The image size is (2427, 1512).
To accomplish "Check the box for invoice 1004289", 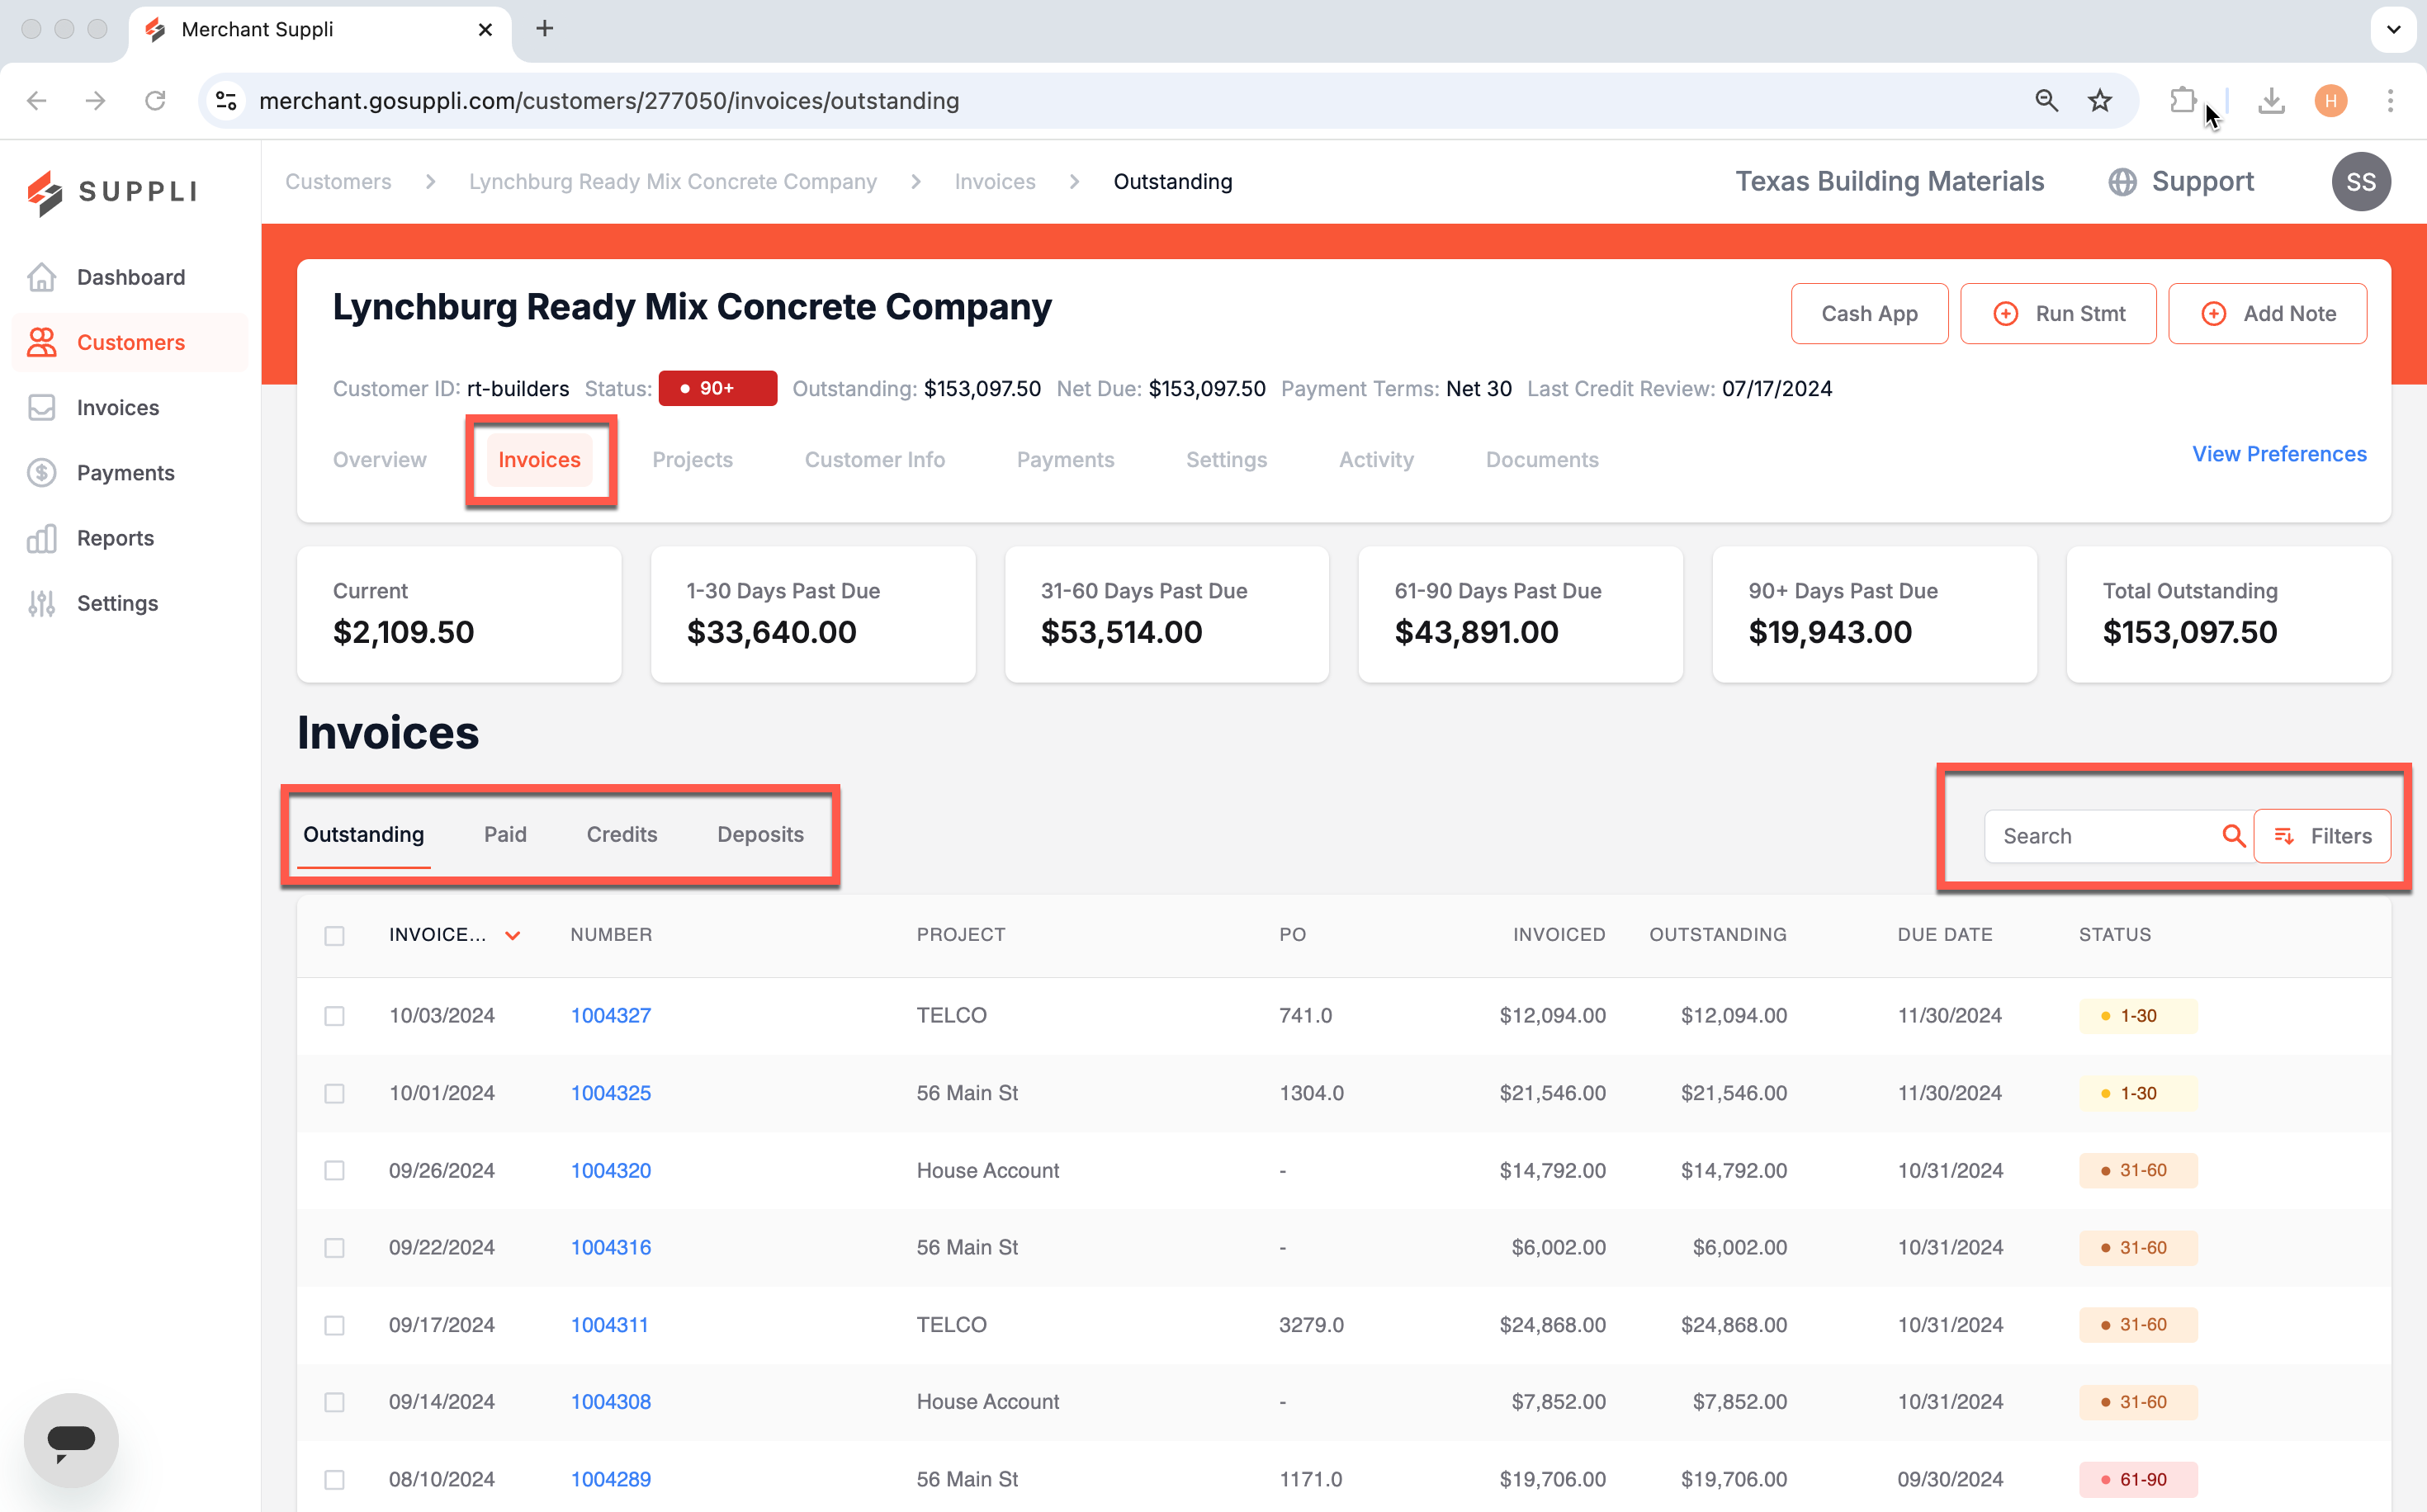I will click(334, 1479).
